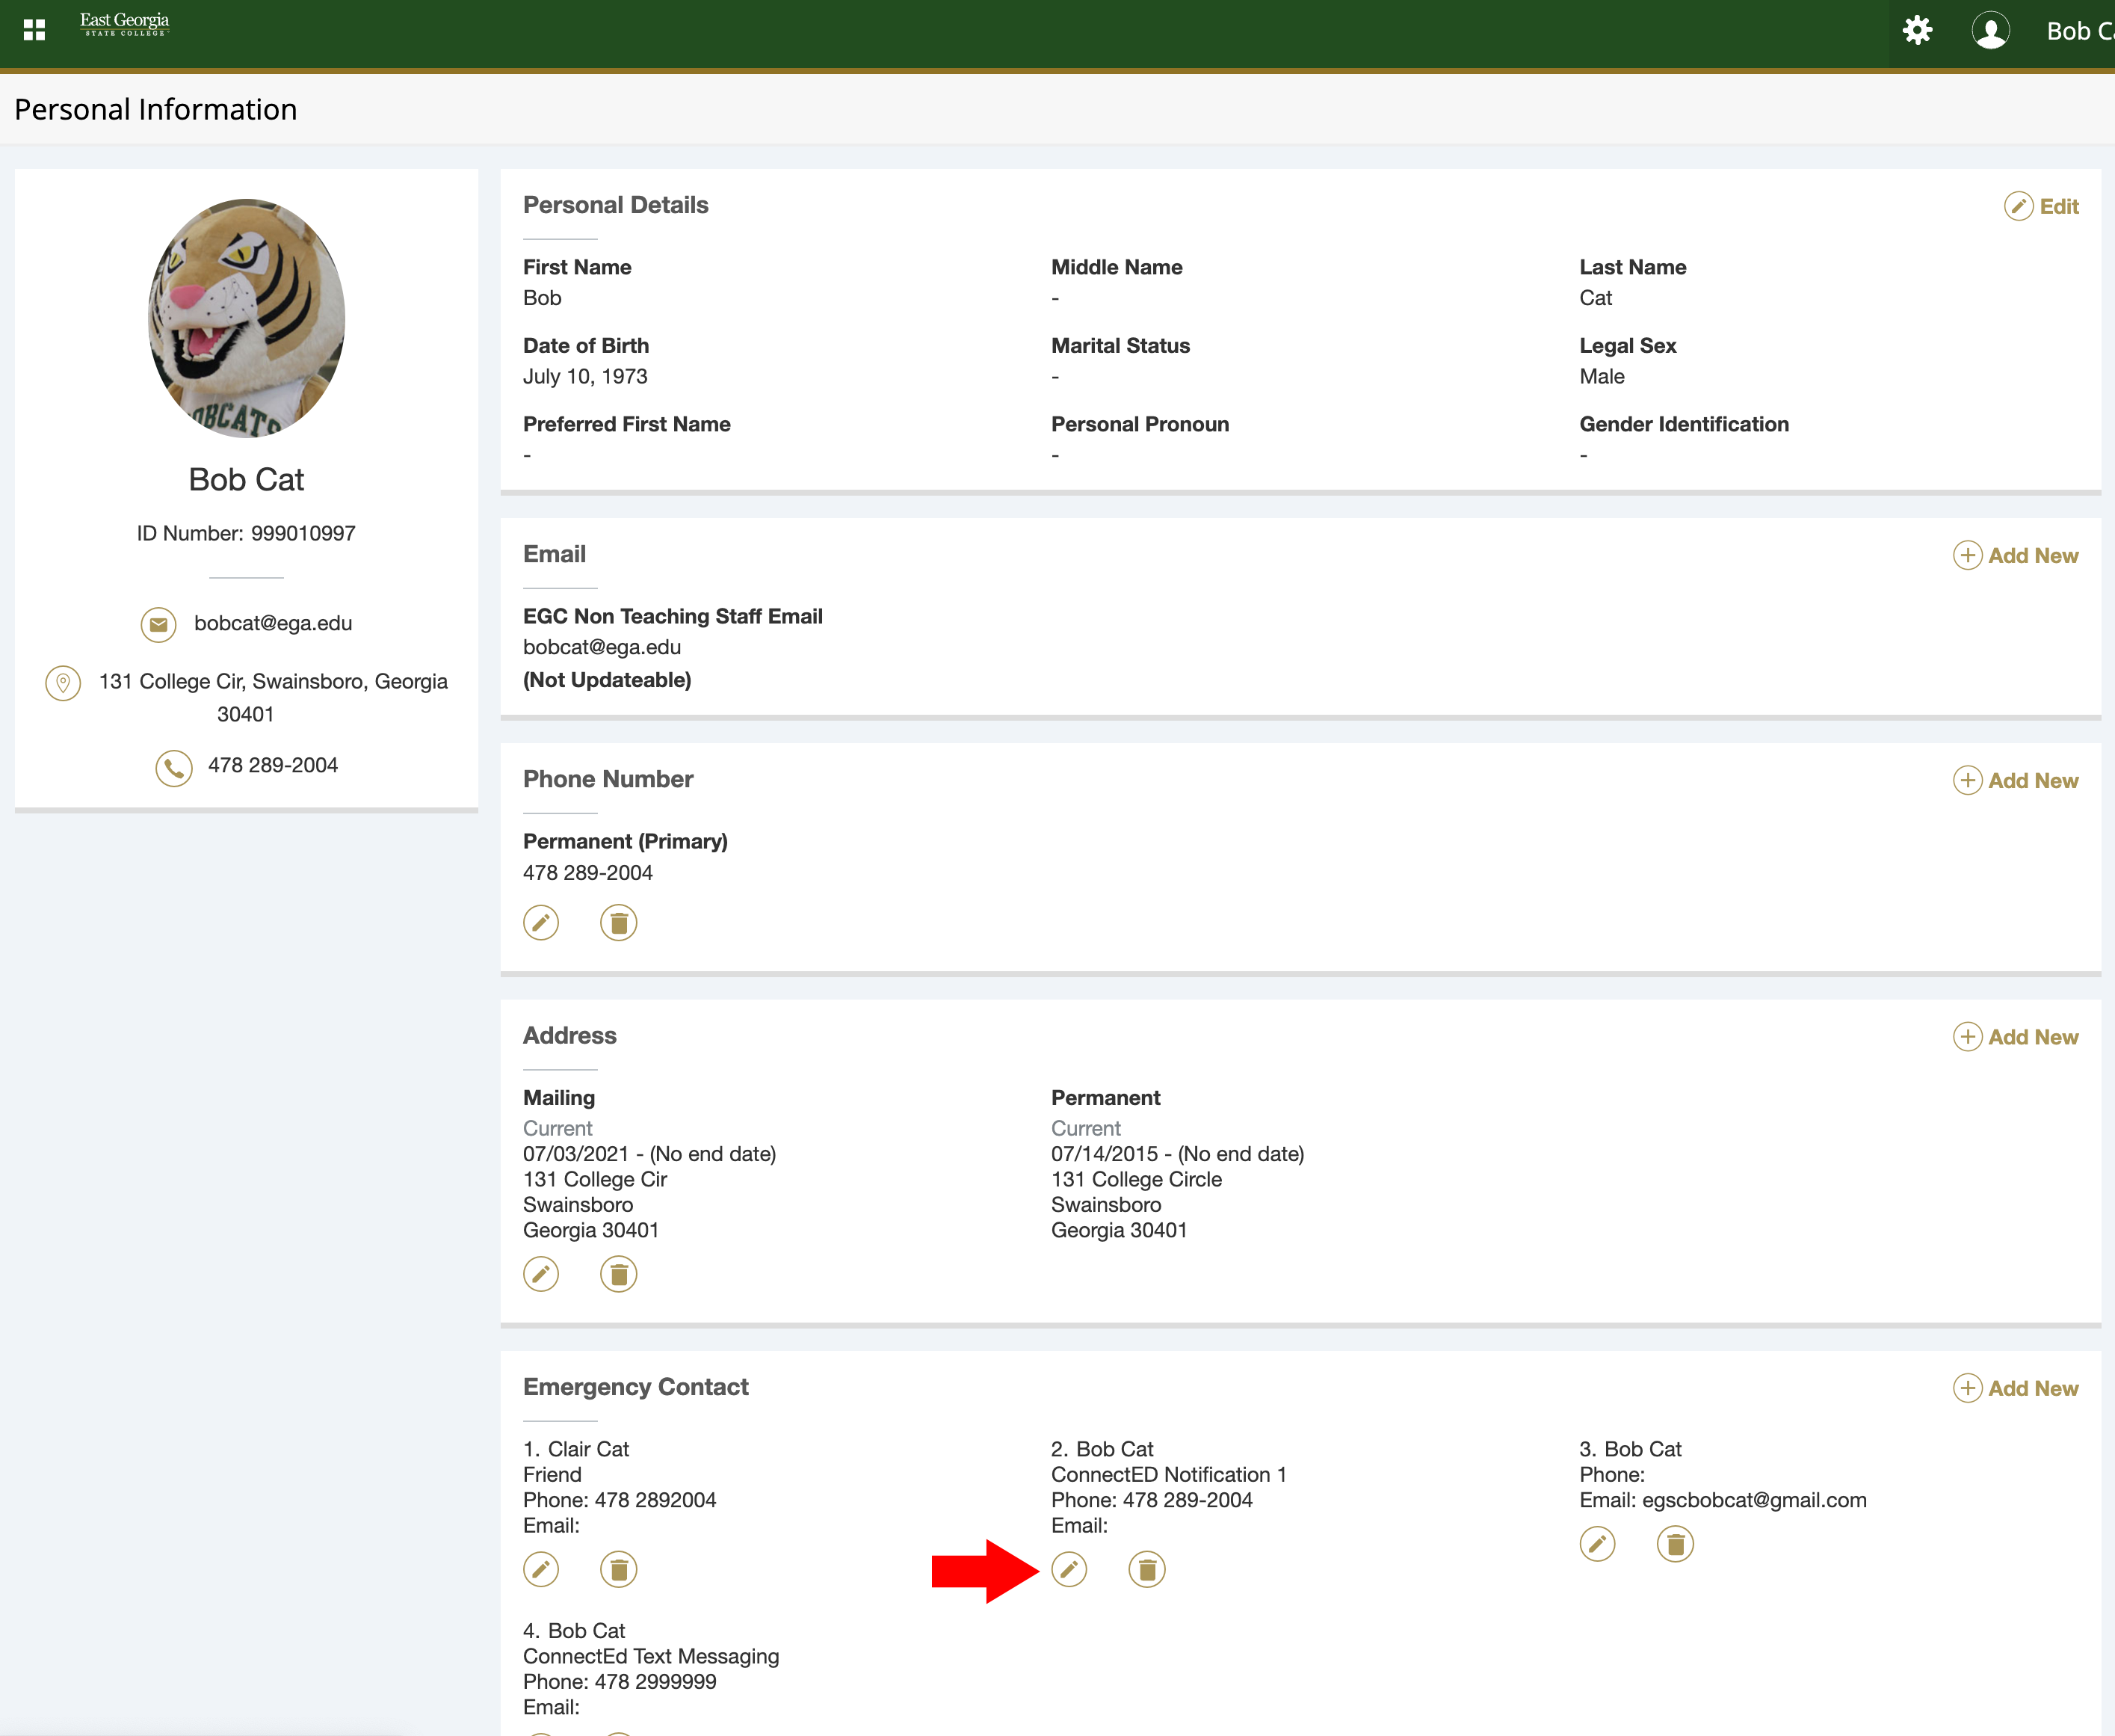
Task: Open the settings gear icon
Action: (1916, 30)
